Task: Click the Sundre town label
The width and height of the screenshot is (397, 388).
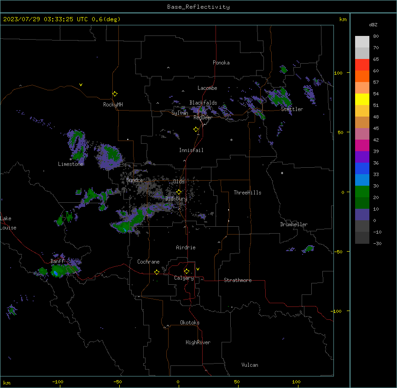Action: coord(134,180)
